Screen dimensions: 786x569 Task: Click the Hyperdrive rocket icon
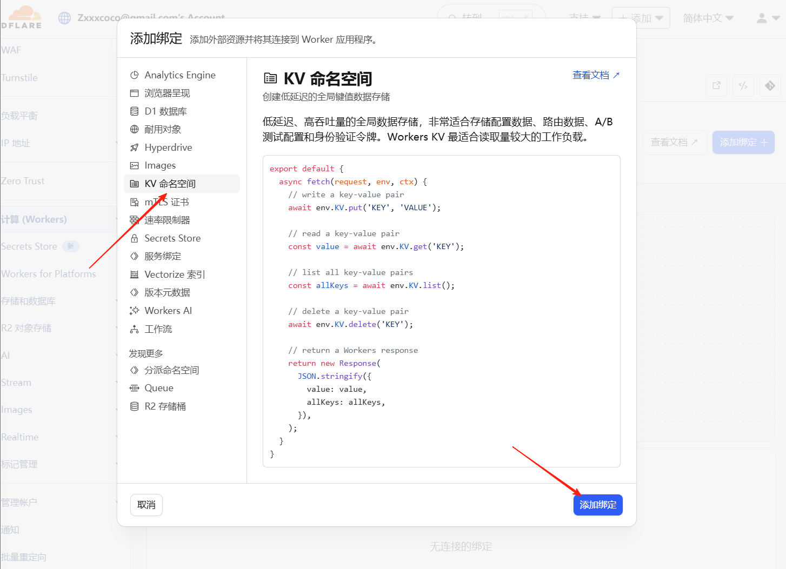tap(135, 148)
